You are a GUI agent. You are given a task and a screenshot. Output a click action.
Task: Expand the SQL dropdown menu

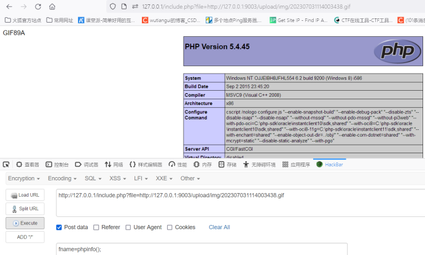[93, 178]
